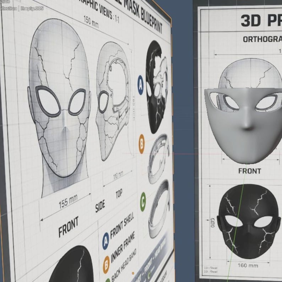Click the '110 mm' dimension label
The image size is (282, 282).
[x=118, y=175]
